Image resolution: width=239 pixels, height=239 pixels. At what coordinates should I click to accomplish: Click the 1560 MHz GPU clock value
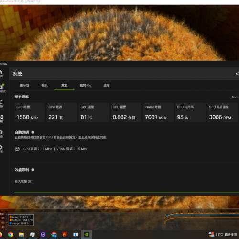coord(27,117)
